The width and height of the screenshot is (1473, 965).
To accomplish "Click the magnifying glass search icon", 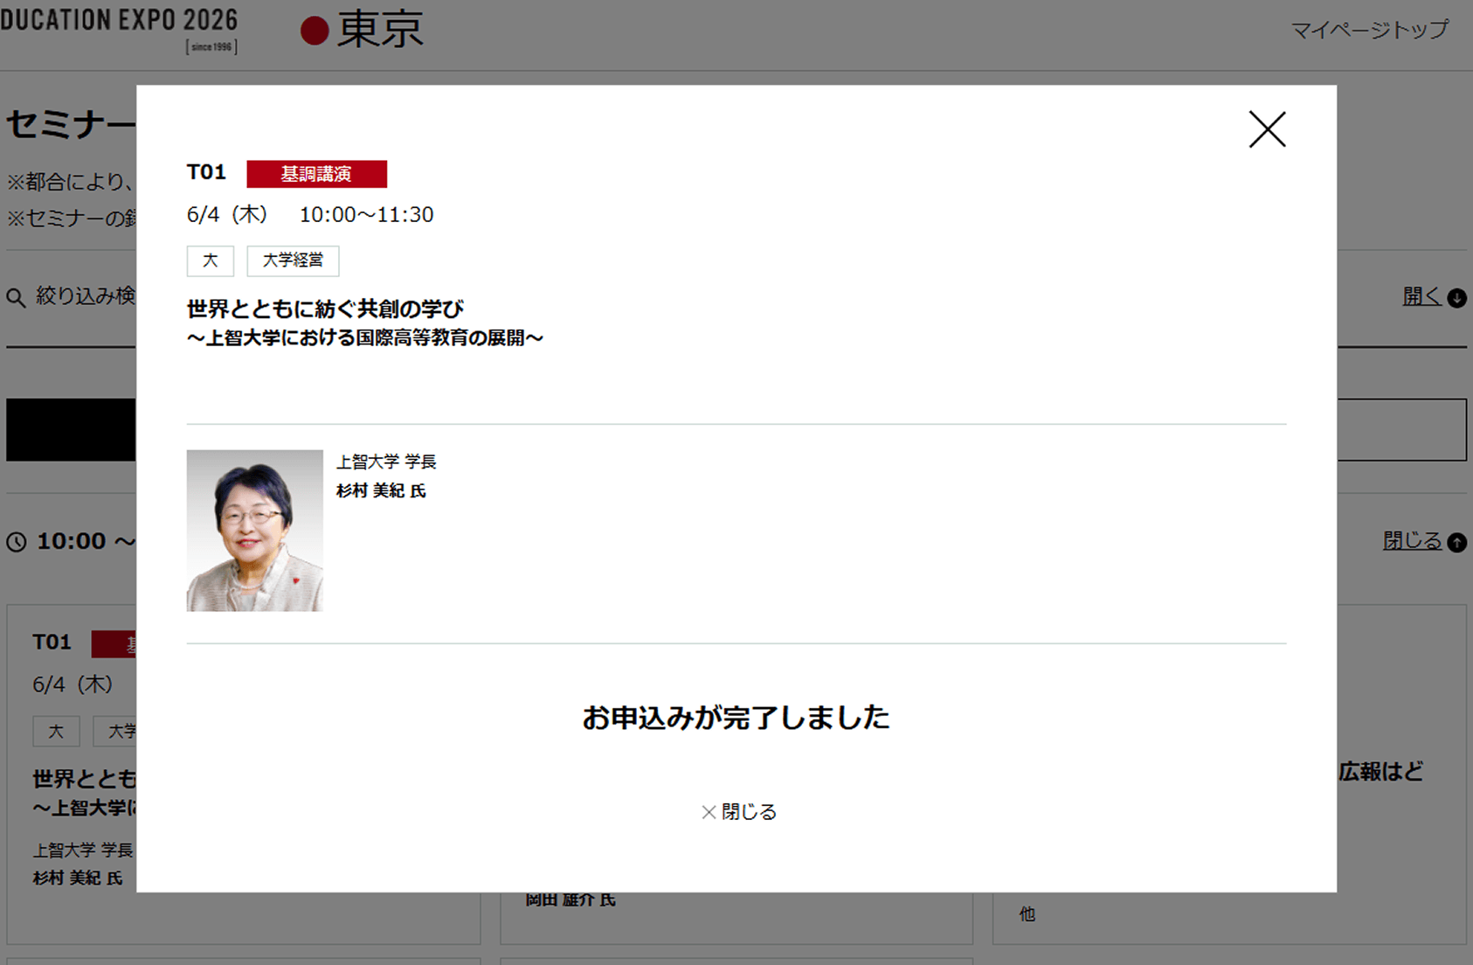I will 17,297.
